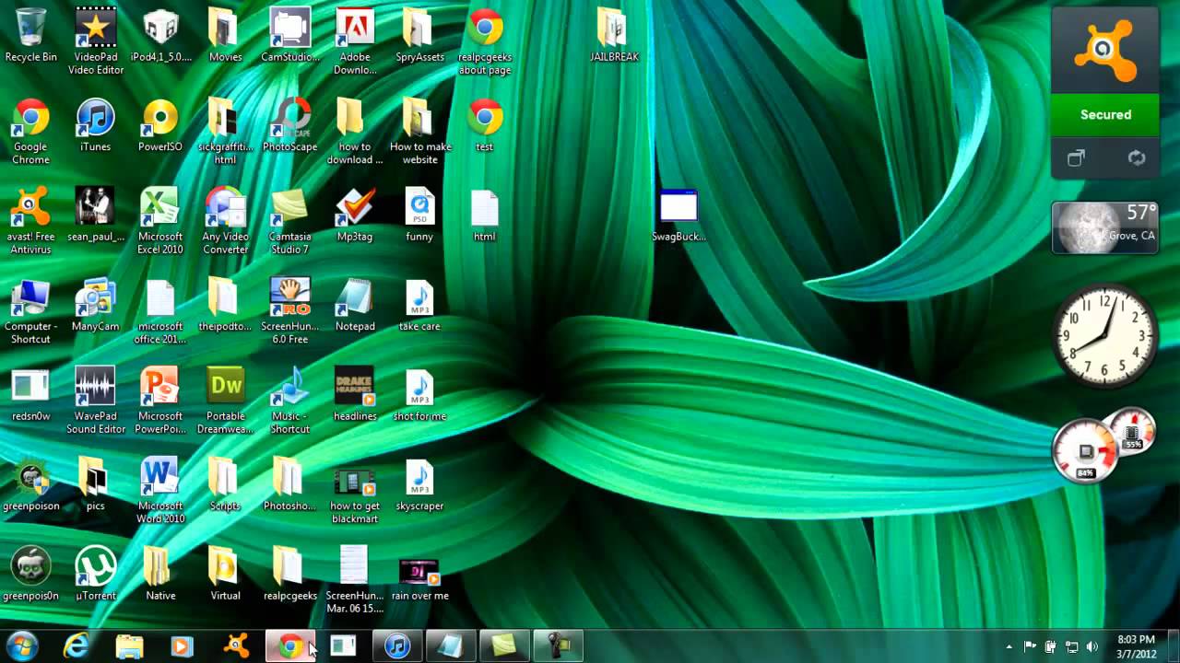Select the test Chrome file icon
Viewport: 1180px width, 663px height.
tap(485, 125)
